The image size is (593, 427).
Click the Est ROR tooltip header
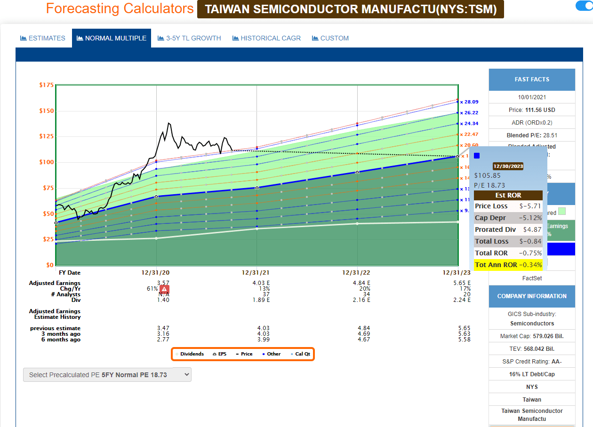[508, 195]
